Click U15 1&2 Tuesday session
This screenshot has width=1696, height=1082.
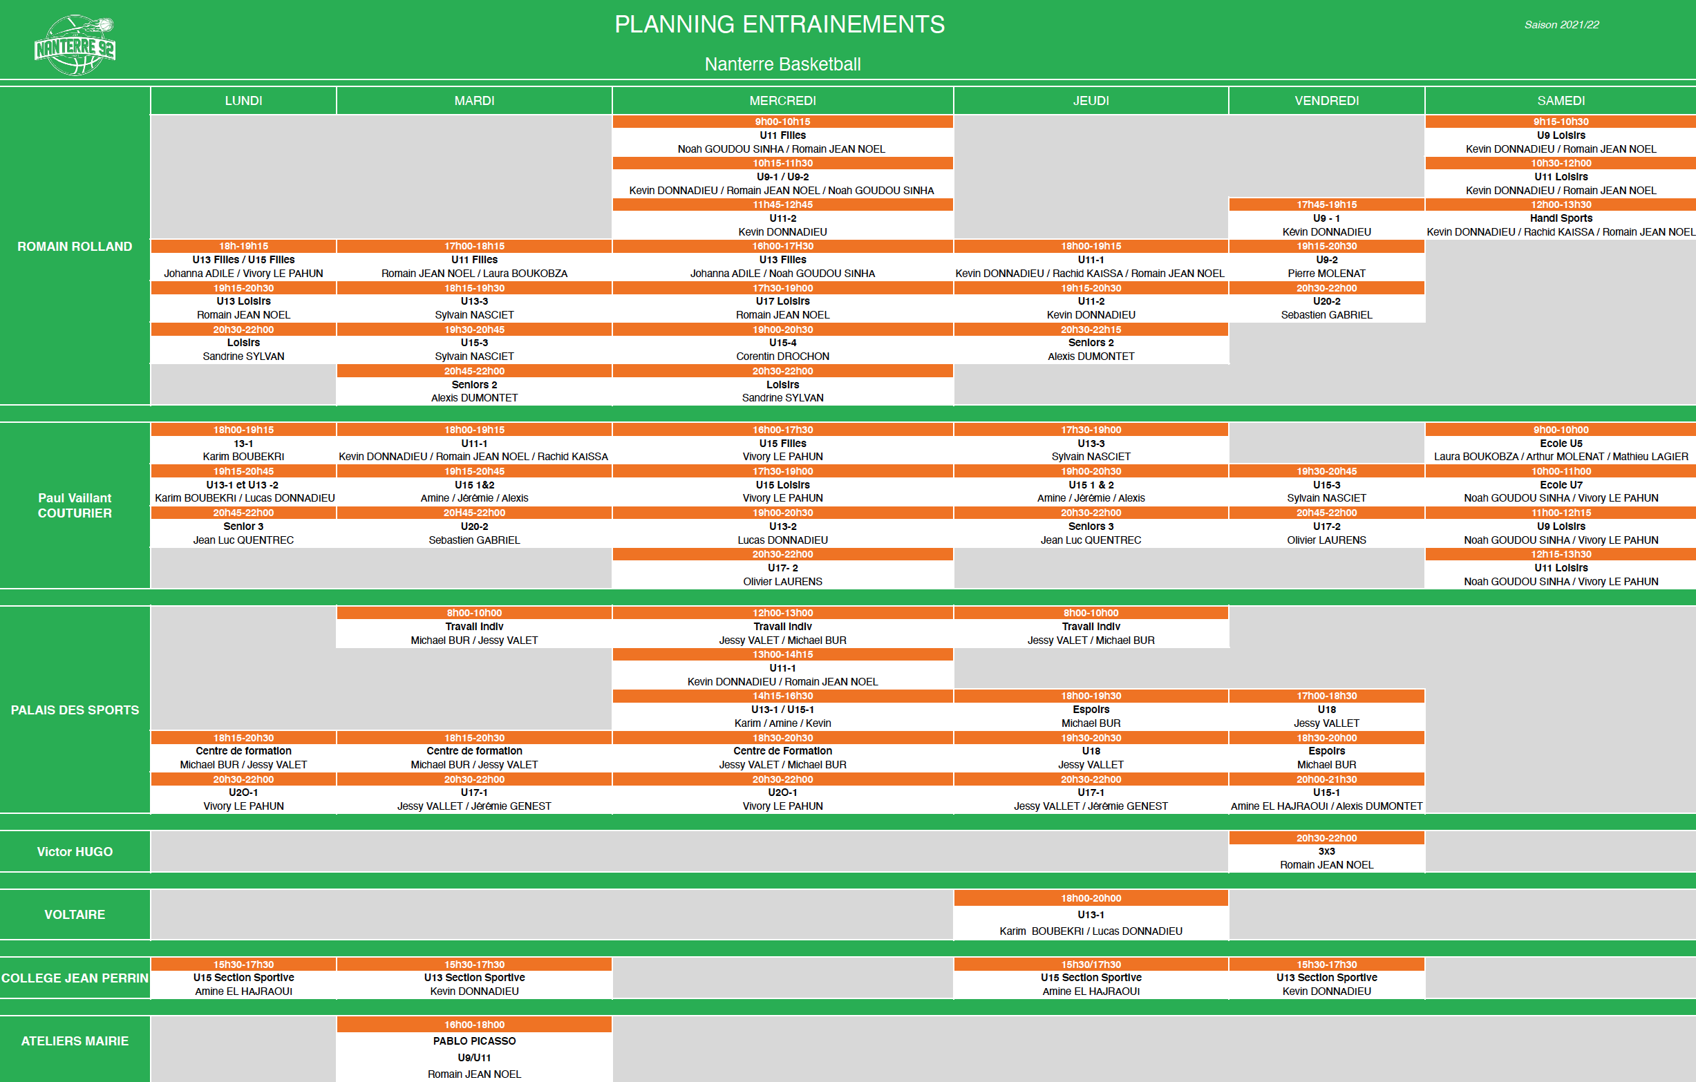[x=475, y=485]
